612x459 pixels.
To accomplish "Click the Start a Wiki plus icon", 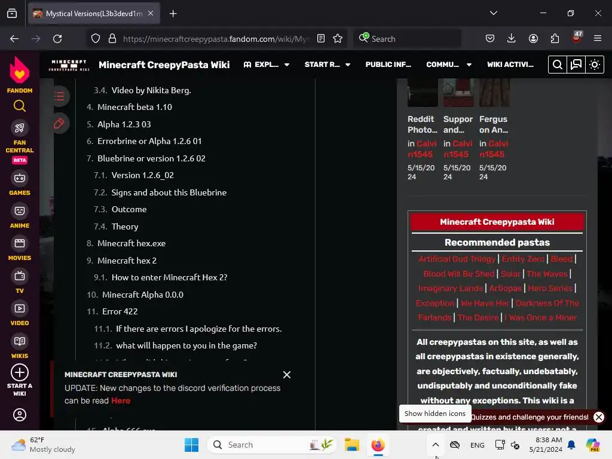I will click(20, 372).
